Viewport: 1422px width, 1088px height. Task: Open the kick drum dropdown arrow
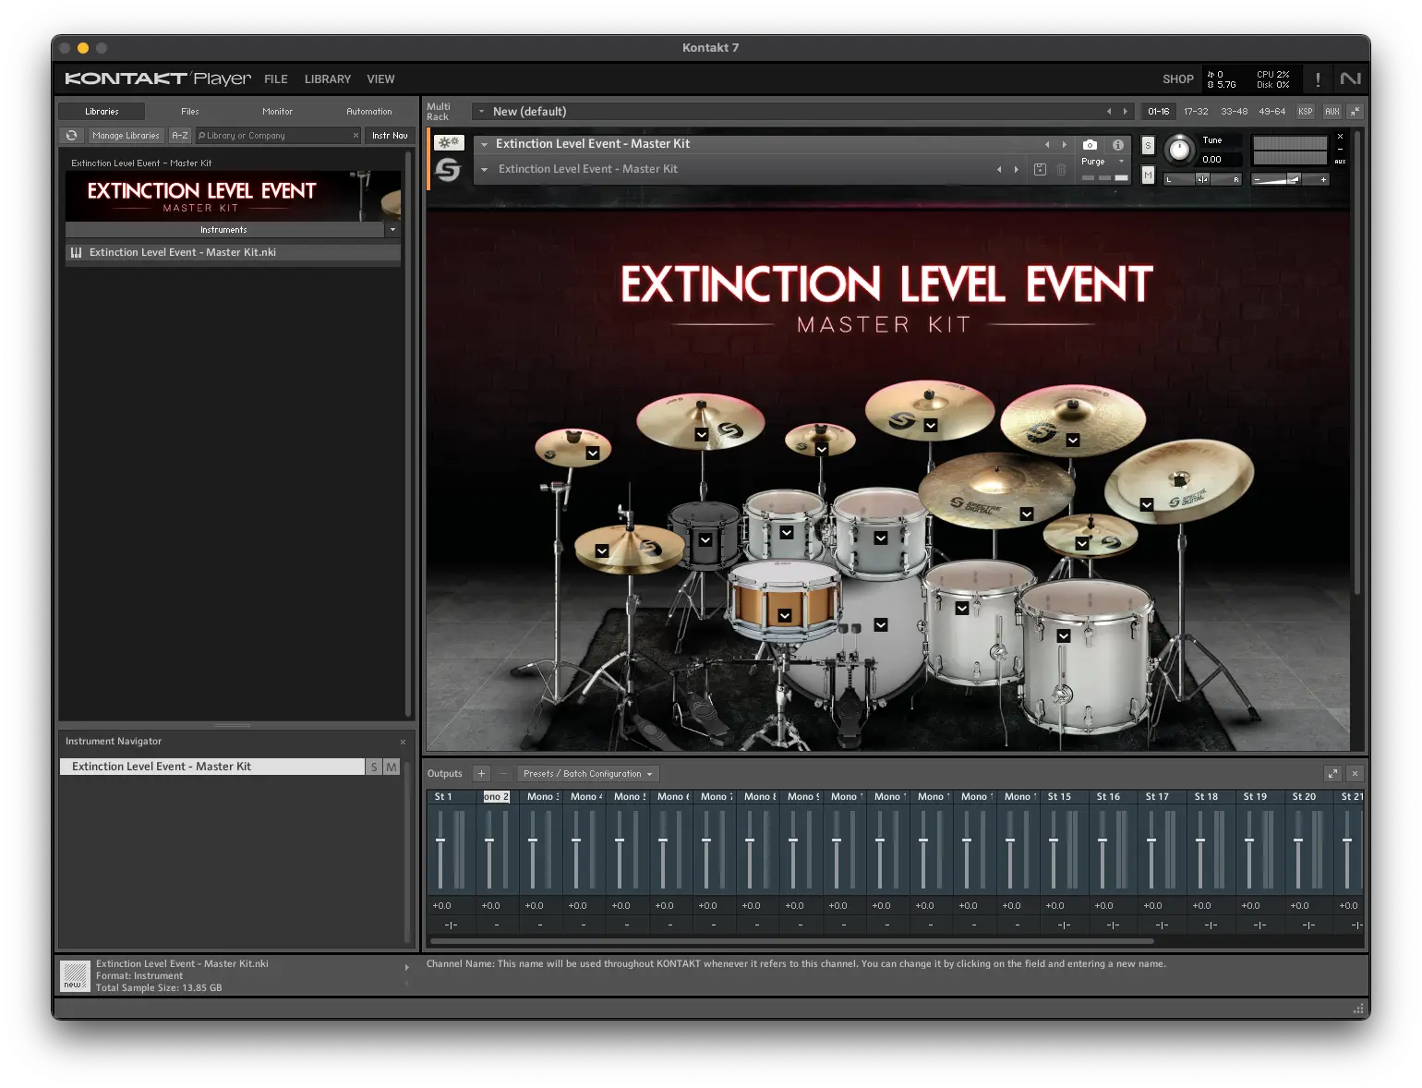coord(881,625)
